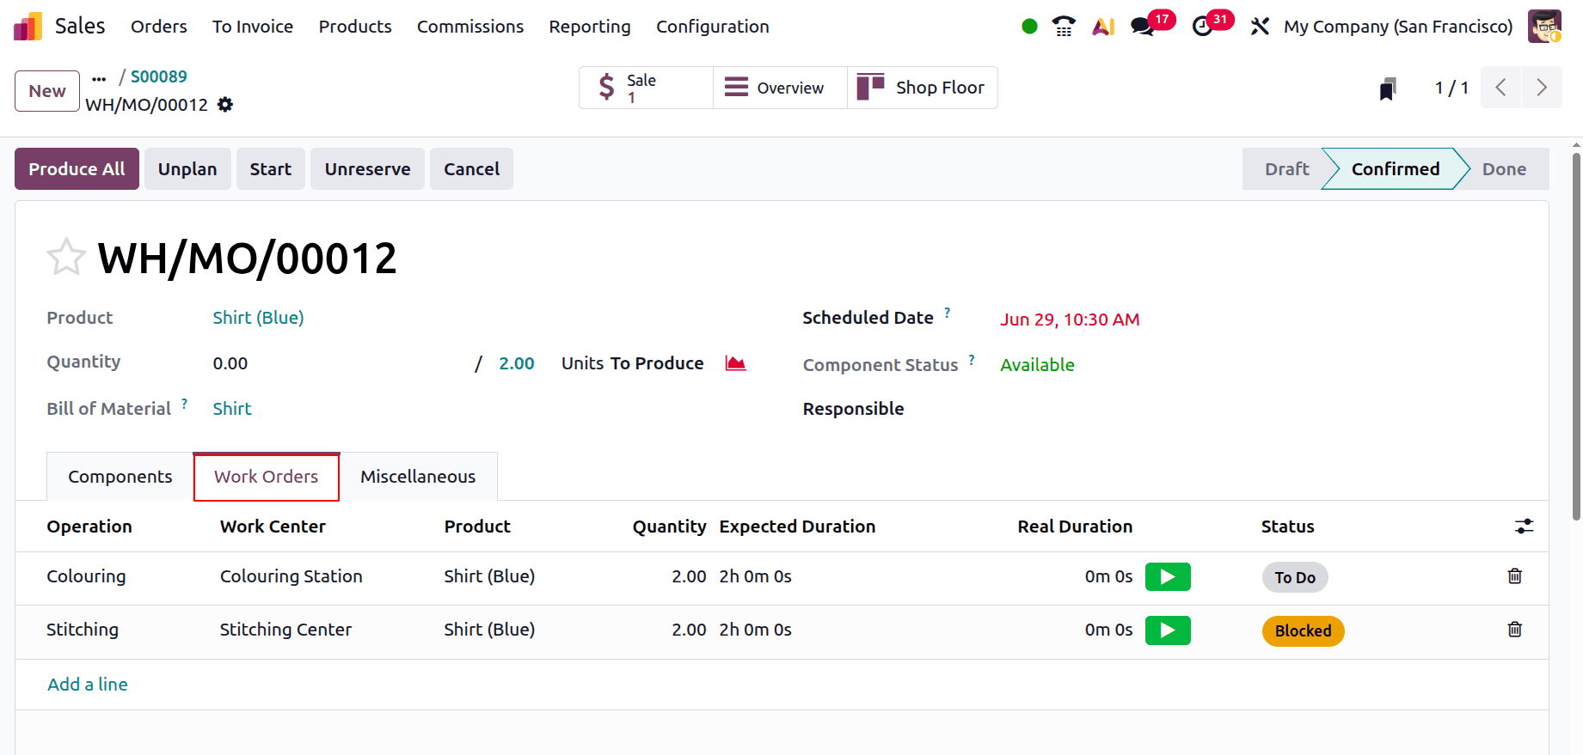Click the Sales app title
The image size is (1583, 755).
pyautogui.click(x=80, y=27)
